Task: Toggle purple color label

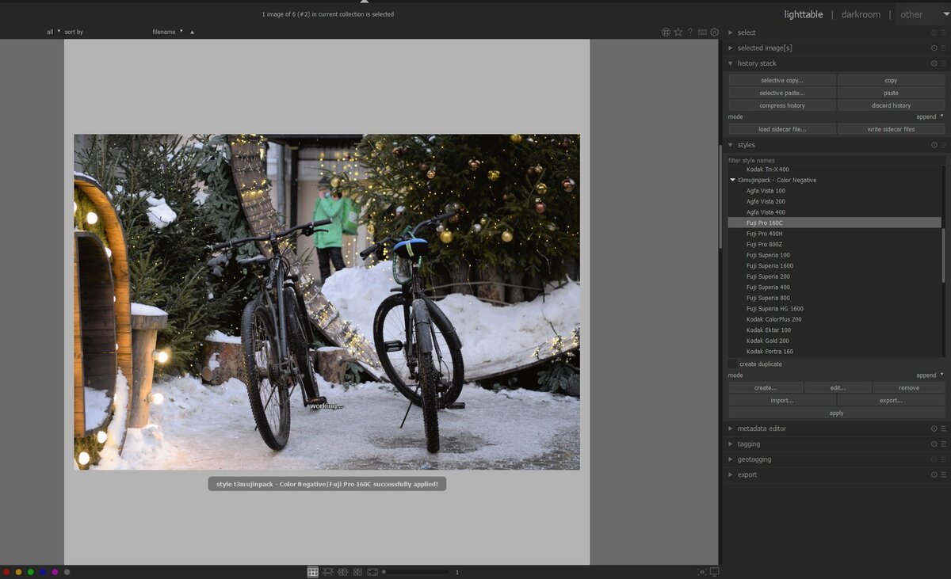Action: click(x=55, y=572)
